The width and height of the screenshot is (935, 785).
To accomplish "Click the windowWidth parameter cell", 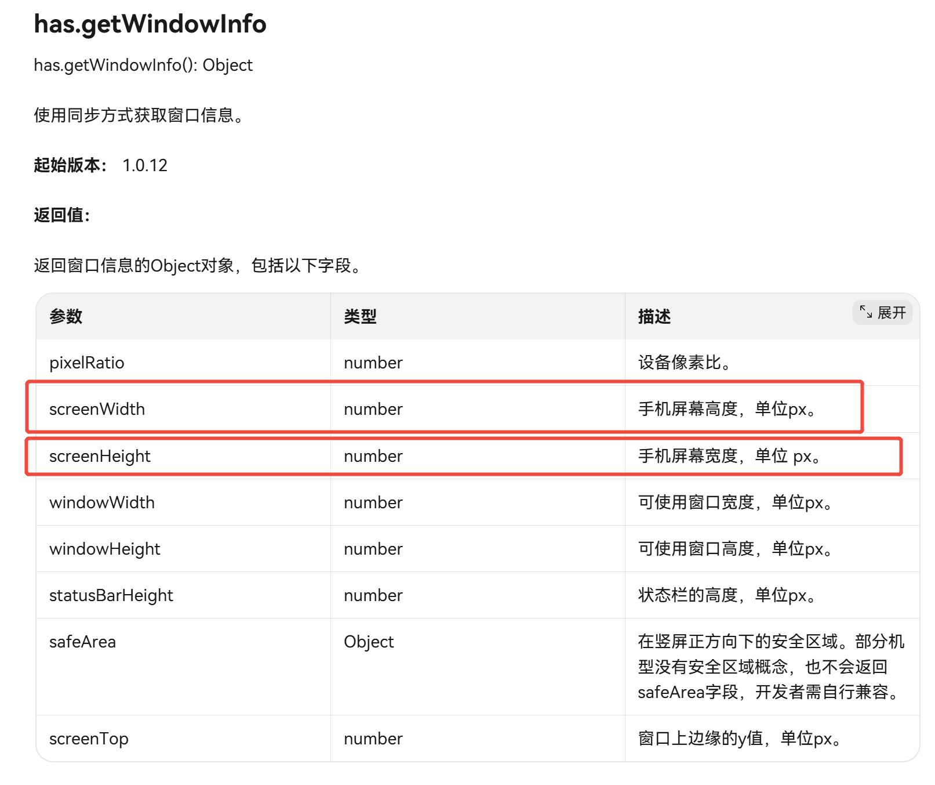I will (102, 502).
